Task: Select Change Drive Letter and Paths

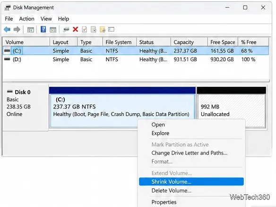Action: (191, 153)
